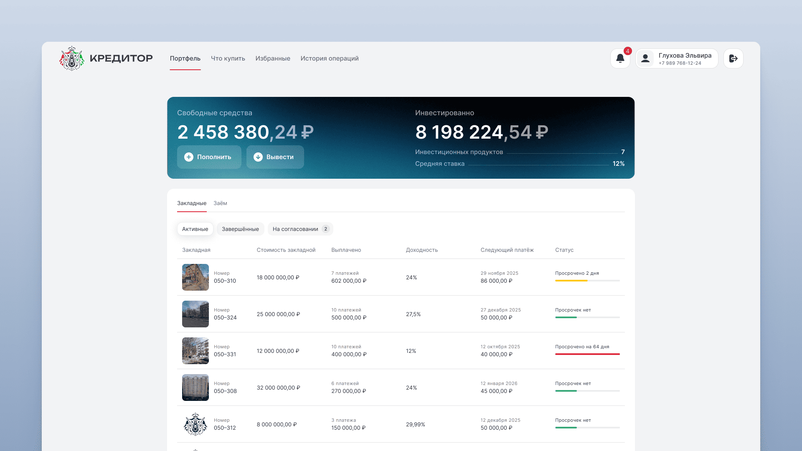Click the logout arrow icon

(733, 58)
